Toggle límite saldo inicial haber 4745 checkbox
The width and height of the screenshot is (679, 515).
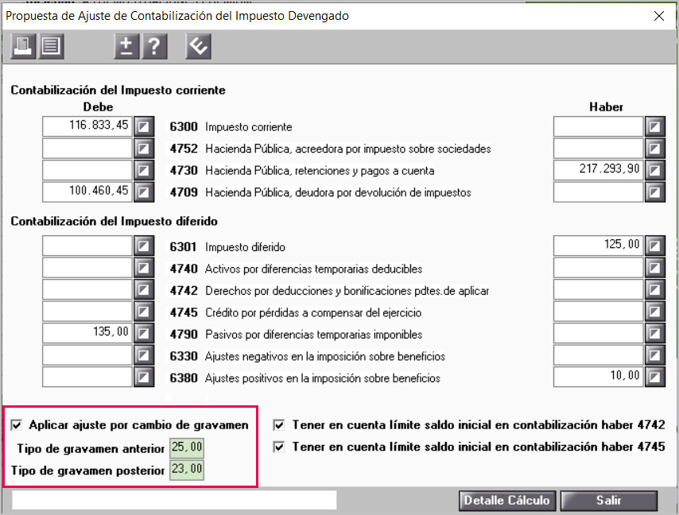pos(279,447)
